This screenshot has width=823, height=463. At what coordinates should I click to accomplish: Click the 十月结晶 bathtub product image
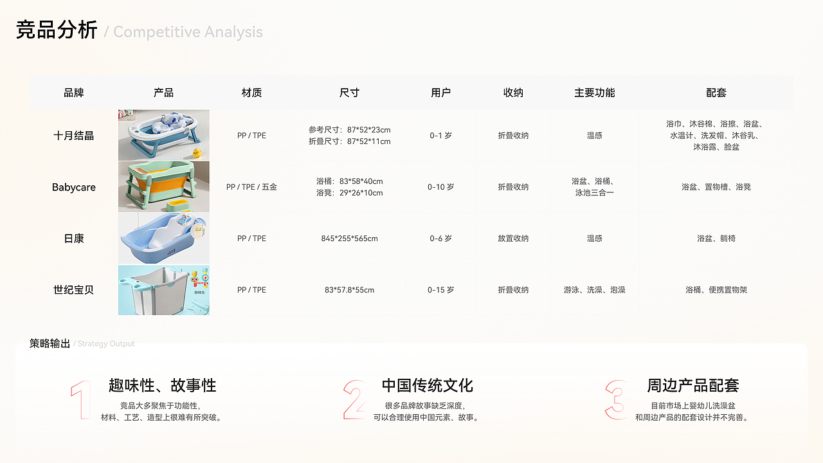(163, 135)
